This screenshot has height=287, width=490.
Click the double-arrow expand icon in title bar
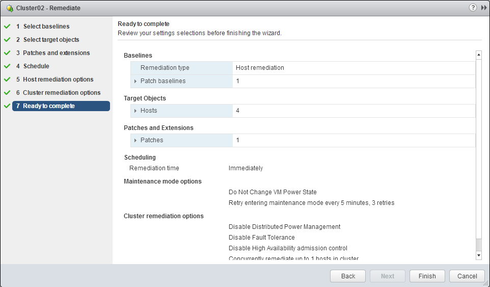483,8
